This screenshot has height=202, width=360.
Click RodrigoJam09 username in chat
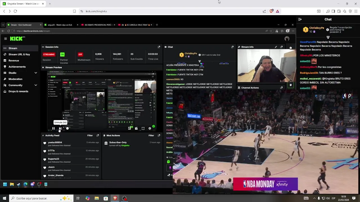coord(309,73)
